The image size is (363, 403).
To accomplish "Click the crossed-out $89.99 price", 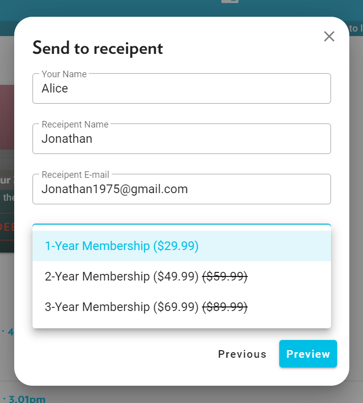I will tap(225, 307).
